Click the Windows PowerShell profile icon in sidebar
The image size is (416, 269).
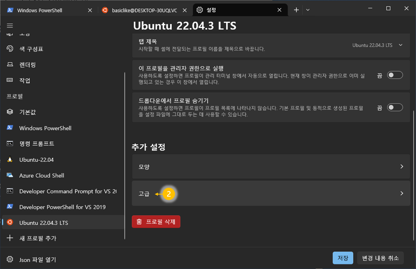pyautogui.click(x=10, y=128)
